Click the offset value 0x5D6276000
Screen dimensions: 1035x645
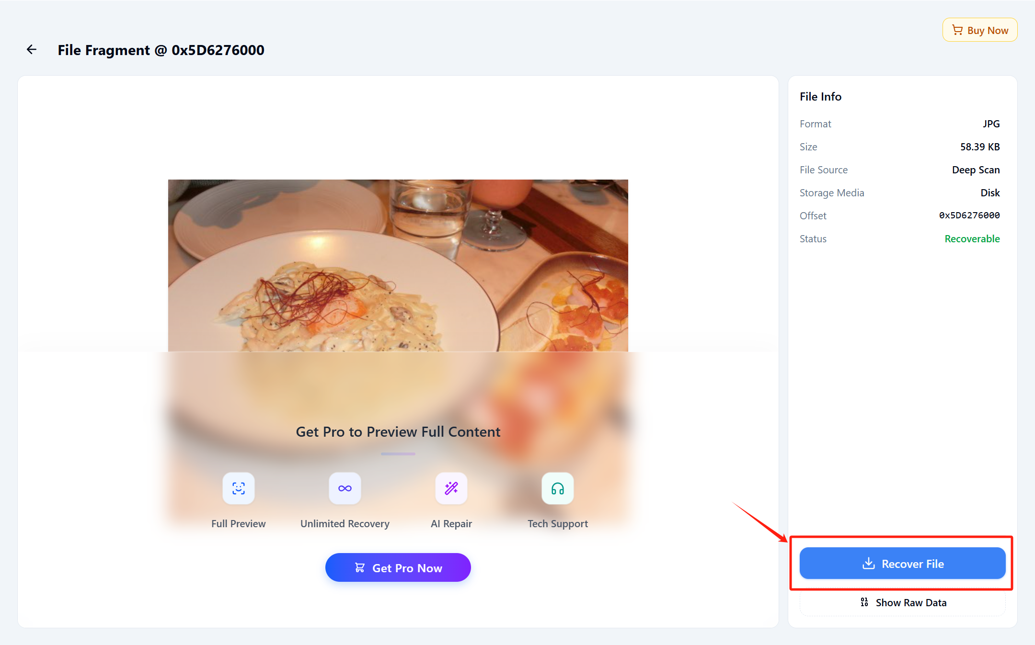click(x=969, y=215)
